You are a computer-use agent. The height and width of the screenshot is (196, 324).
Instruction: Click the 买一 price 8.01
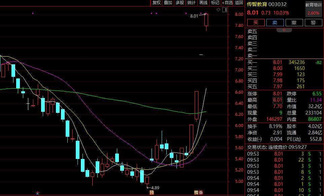278,62
